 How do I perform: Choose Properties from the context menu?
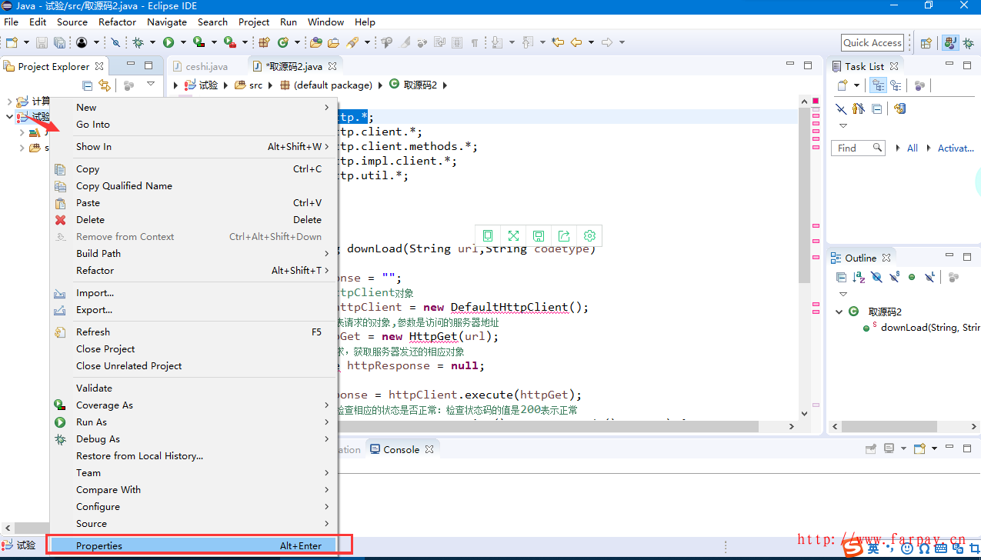pos(99,545)
